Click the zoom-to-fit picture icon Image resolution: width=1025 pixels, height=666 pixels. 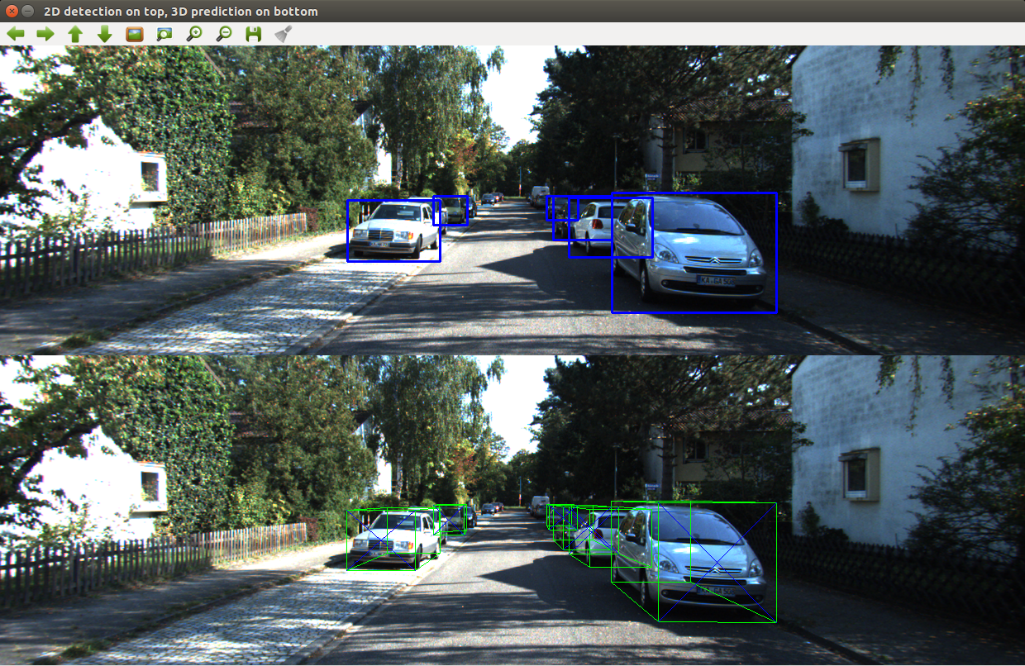pyautogui.click(x=164, y=33)
